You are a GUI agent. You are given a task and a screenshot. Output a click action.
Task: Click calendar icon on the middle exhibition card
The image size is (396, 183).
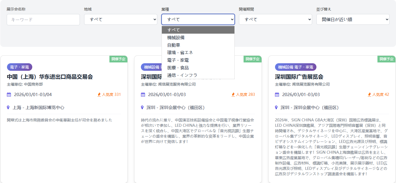pyautogui.click(x=143, y=94)
